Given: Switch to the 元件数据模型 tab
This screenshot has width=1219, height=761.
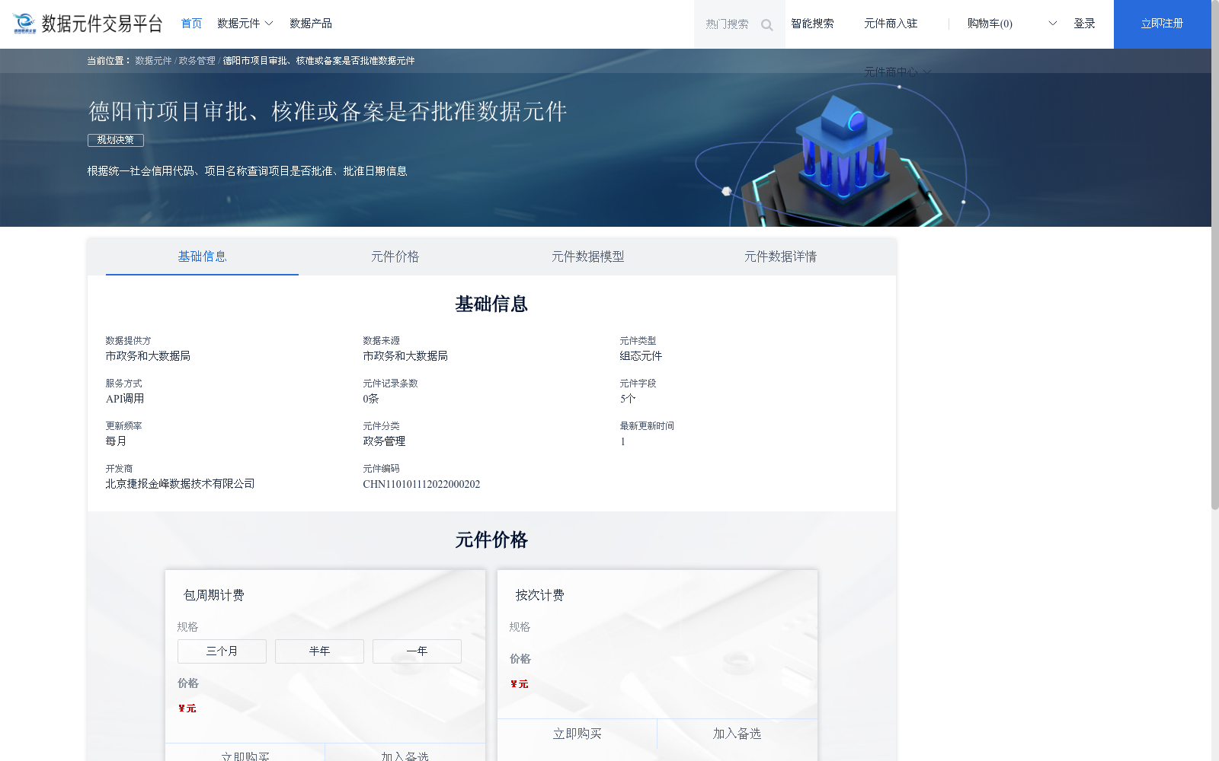Looking at the screenshot, I should click(587, 256).
